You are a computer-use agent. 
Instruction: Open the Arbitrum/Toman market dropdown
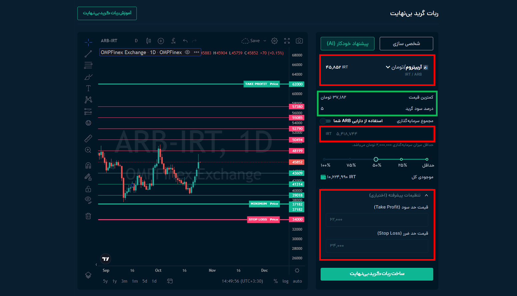point(407,67)
